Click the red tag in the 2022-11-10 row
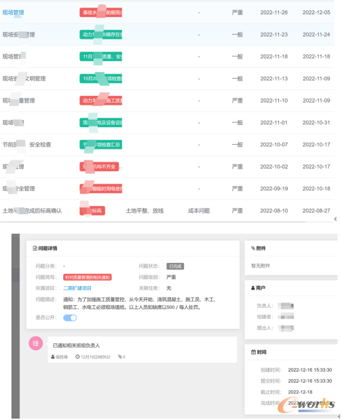 [101, 101]
